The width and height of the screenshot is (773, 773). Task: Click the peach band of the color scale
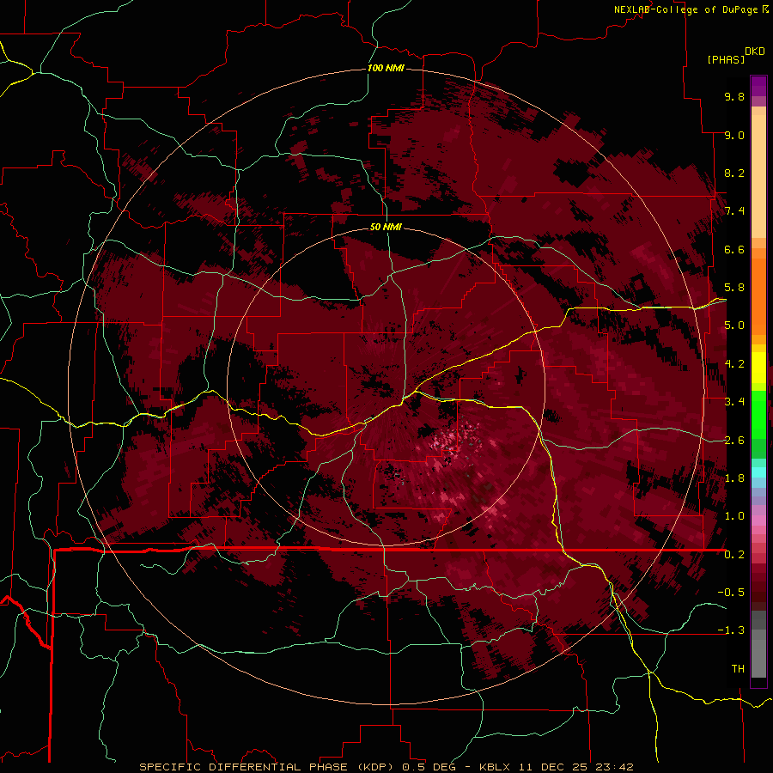click(x=758, y=178)
